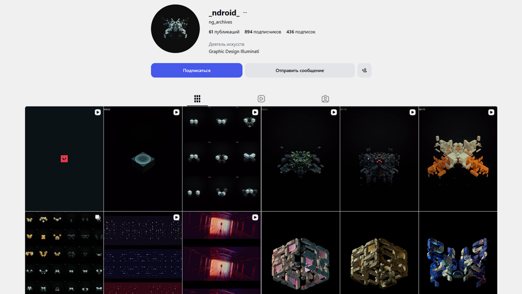Click reel icon on the dotted lights post

pyautogui.click(x=176, y=217)
